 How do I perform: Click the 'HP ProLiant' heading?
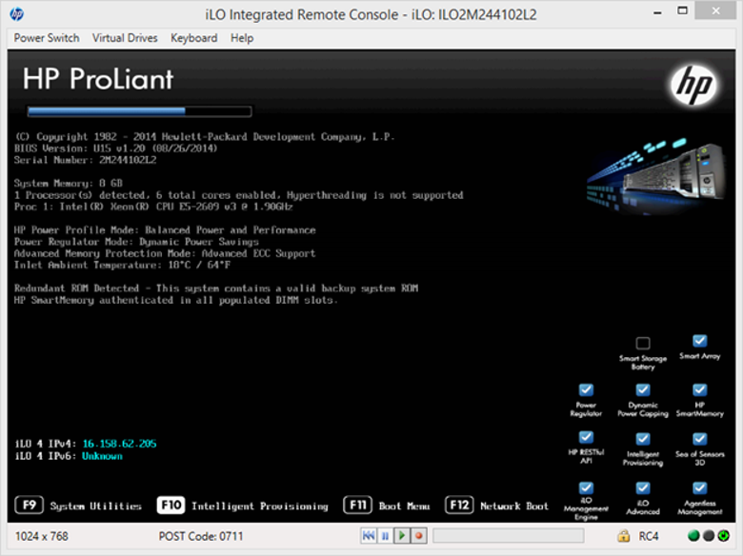coord(98,79)
